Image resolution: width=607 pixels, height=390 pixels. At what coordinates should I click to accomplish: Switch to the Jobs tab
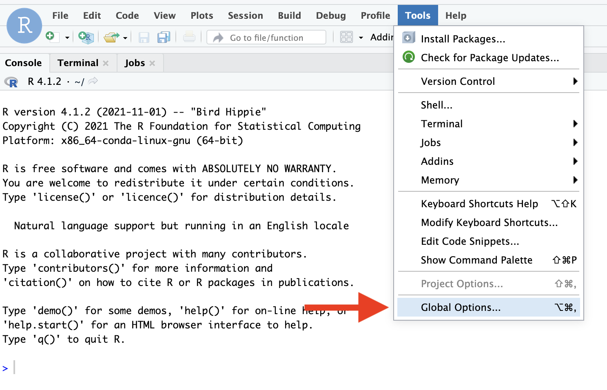[x=135, y=63]
